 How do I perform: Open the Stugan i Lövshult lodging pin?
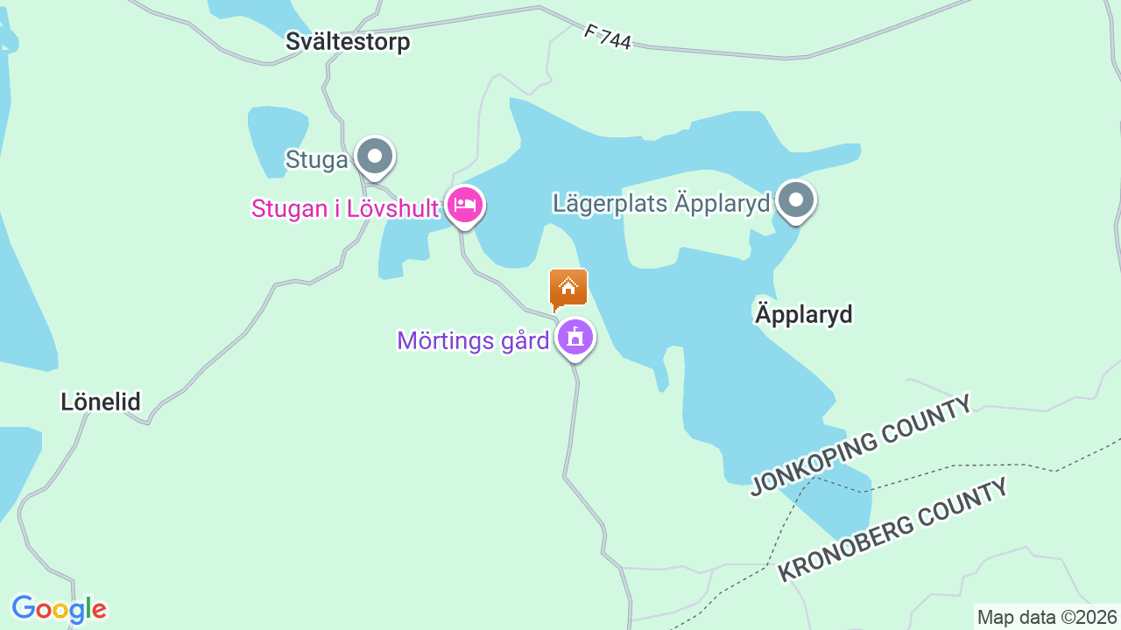pos(465,206)
